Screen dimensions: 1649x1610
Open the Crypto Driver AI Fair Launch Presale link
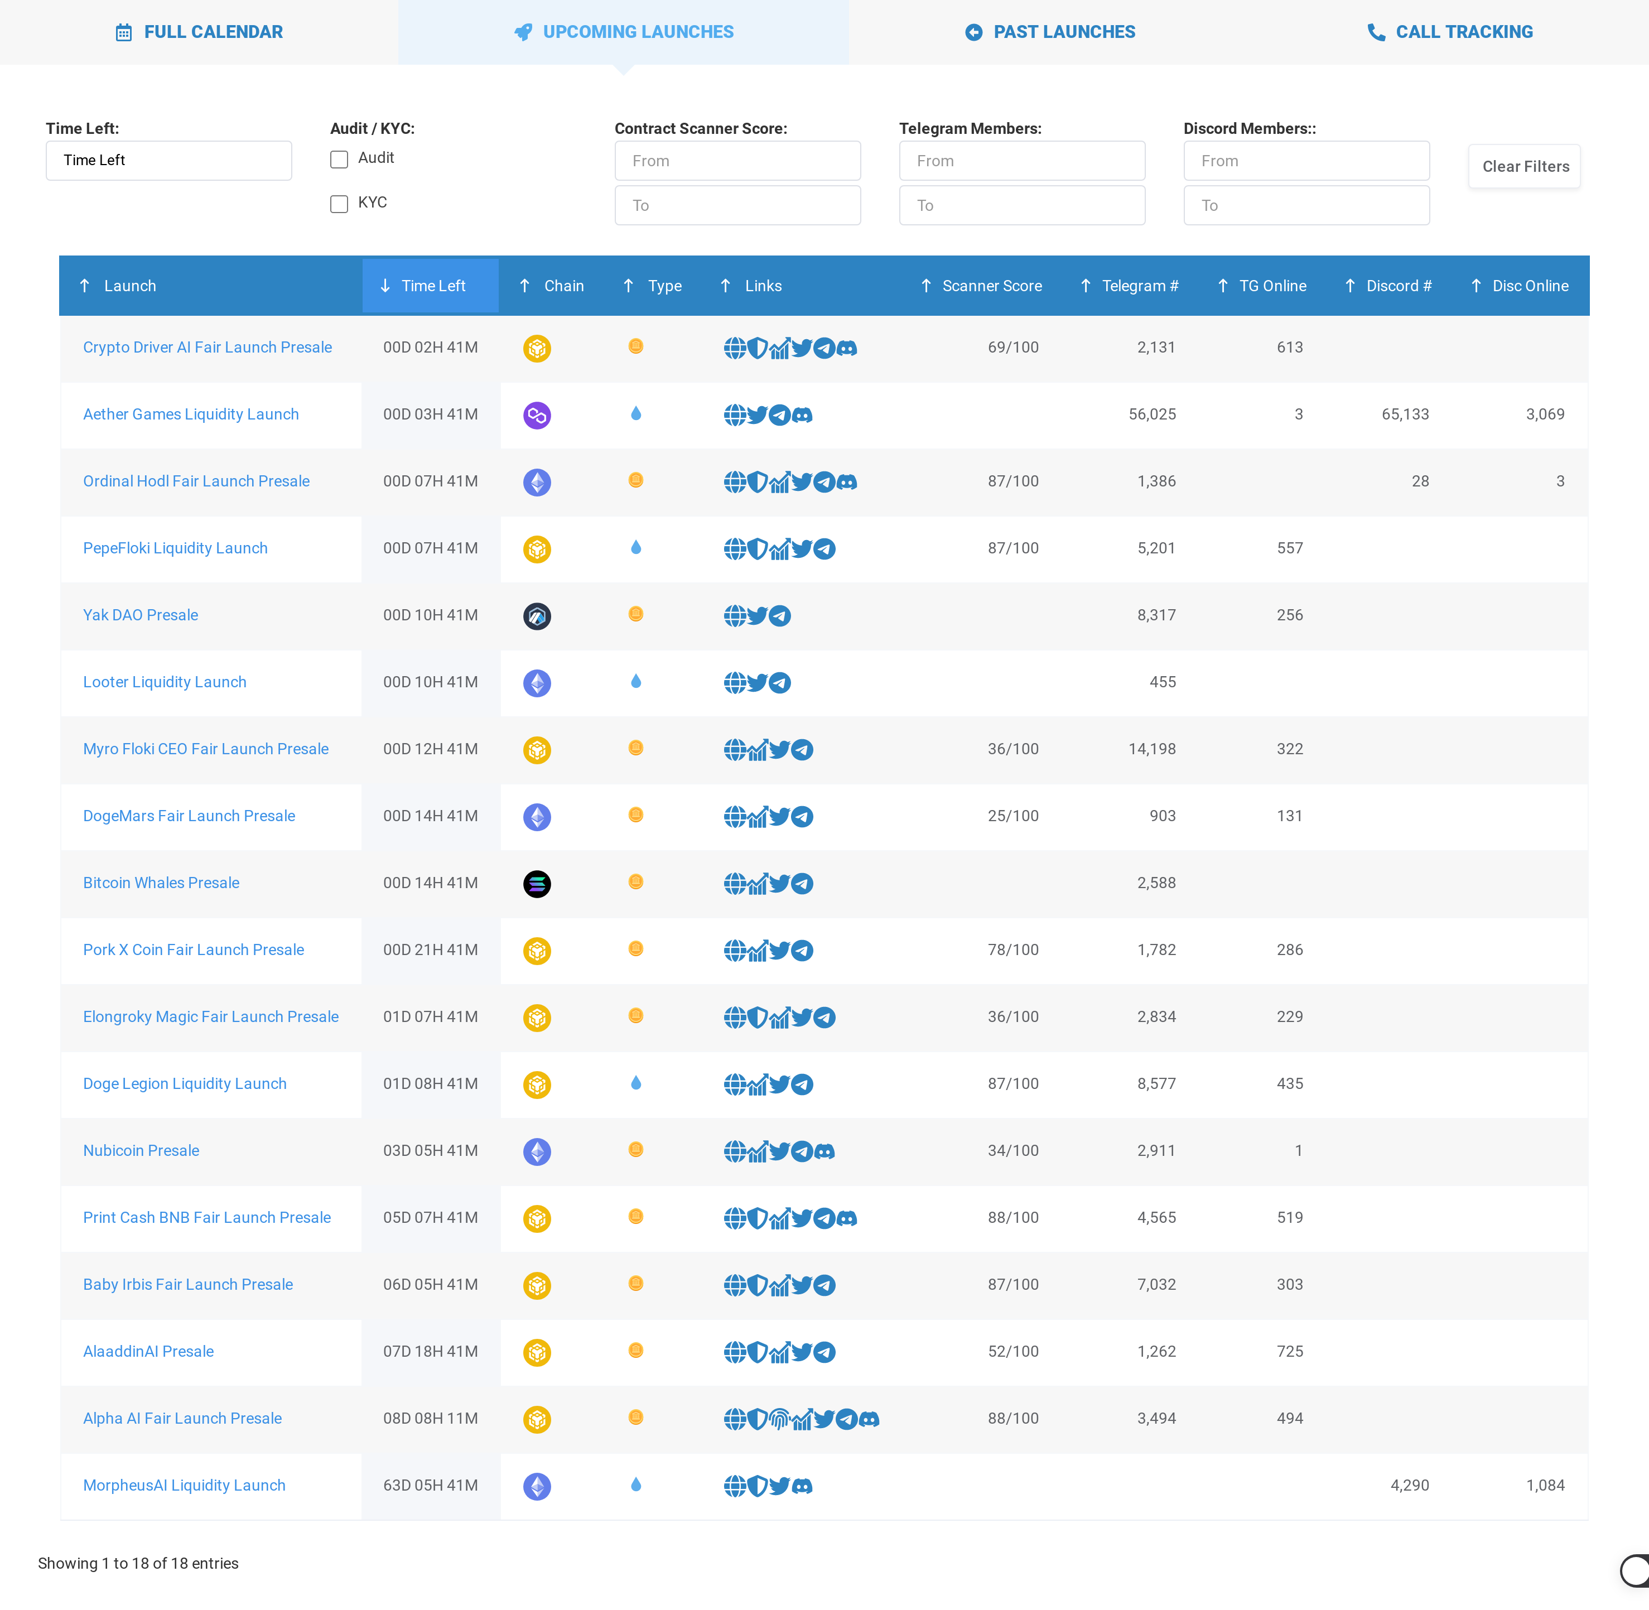coord(207,348)
